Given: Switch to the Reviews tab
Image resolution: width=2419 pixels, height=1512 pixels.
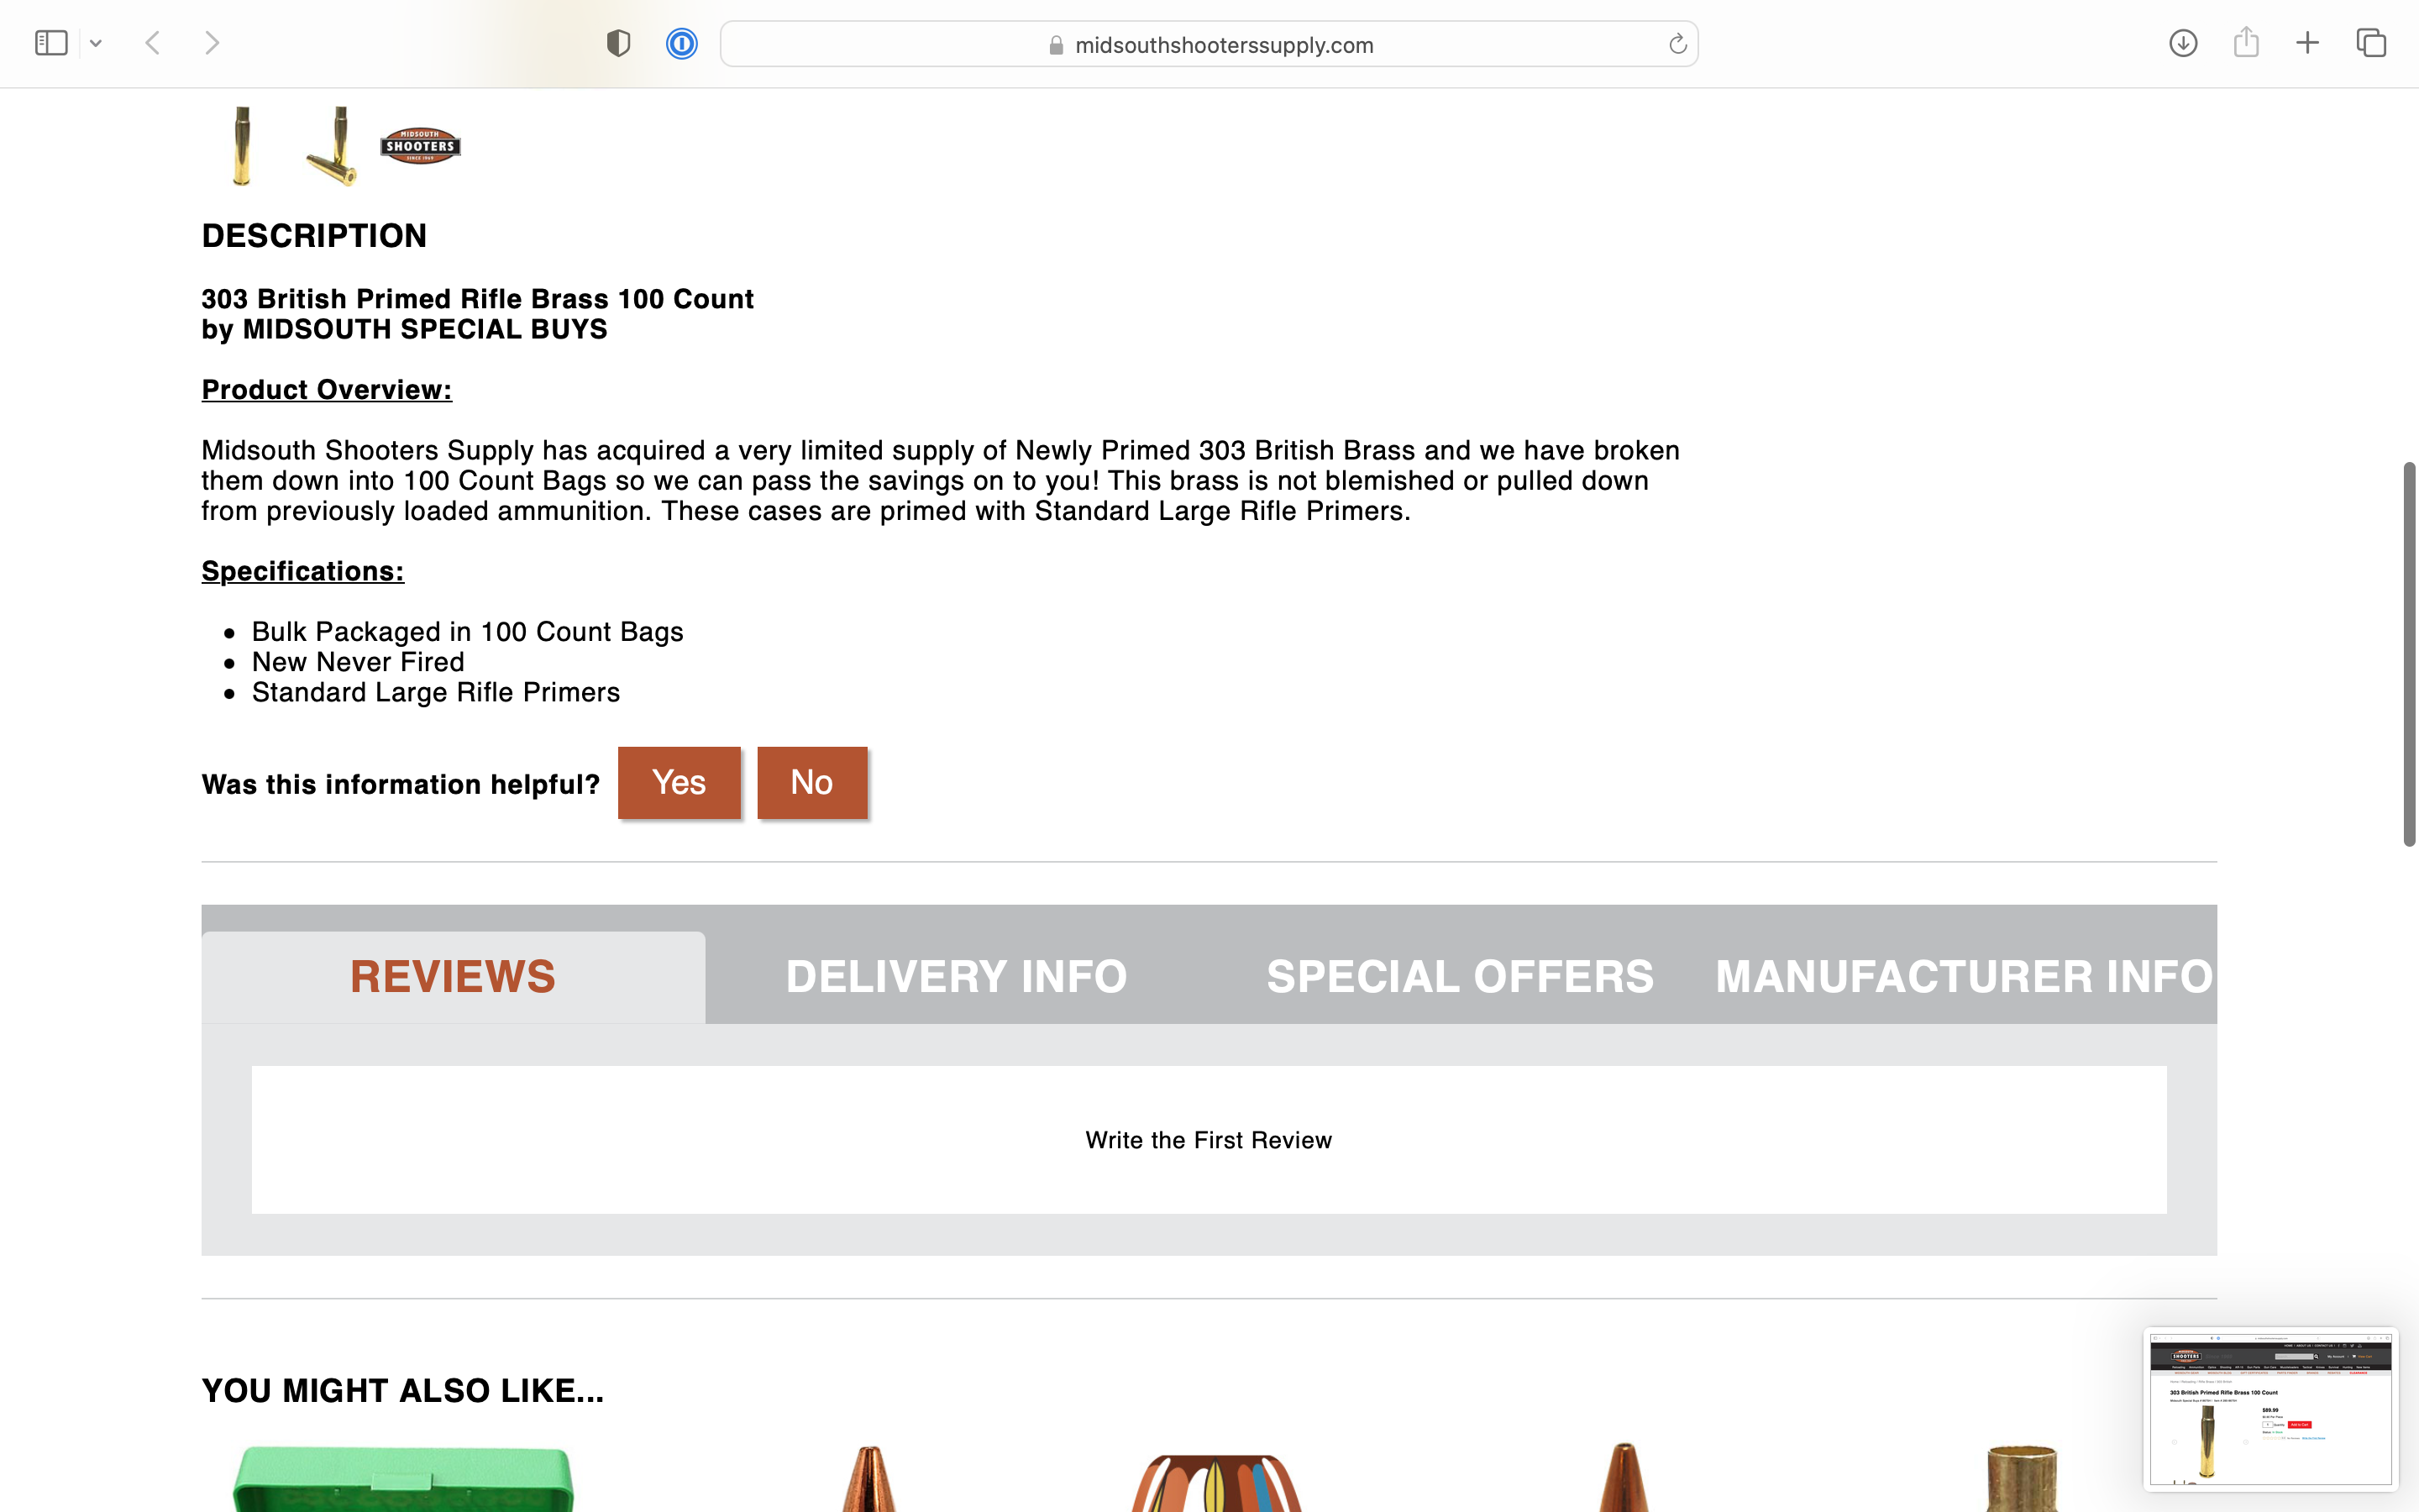Looking at the screenshot, I should click(453, 977).
